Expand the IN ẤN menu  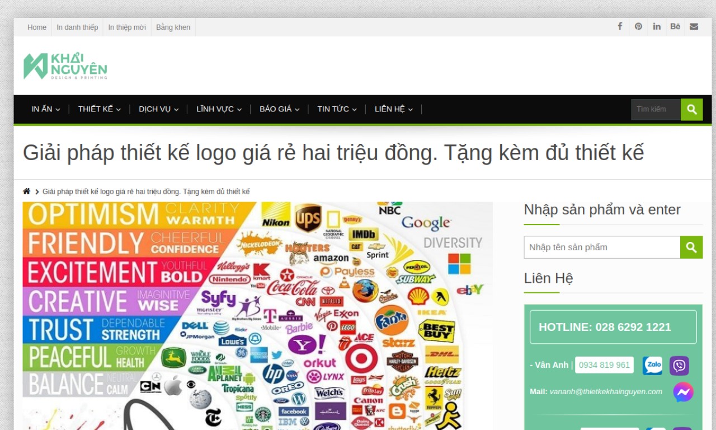point(46,109)
